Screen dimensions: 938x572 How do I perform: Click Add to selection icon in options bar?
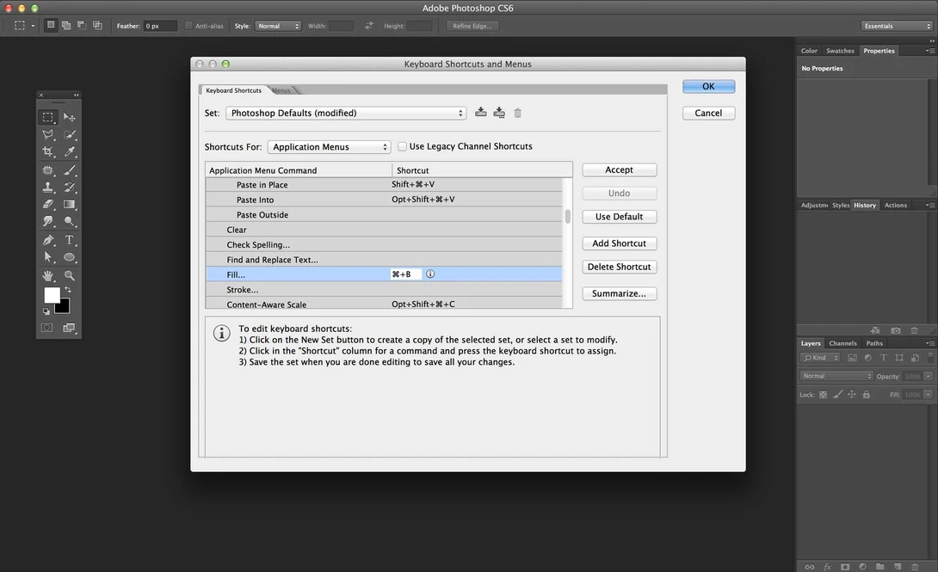65,25
